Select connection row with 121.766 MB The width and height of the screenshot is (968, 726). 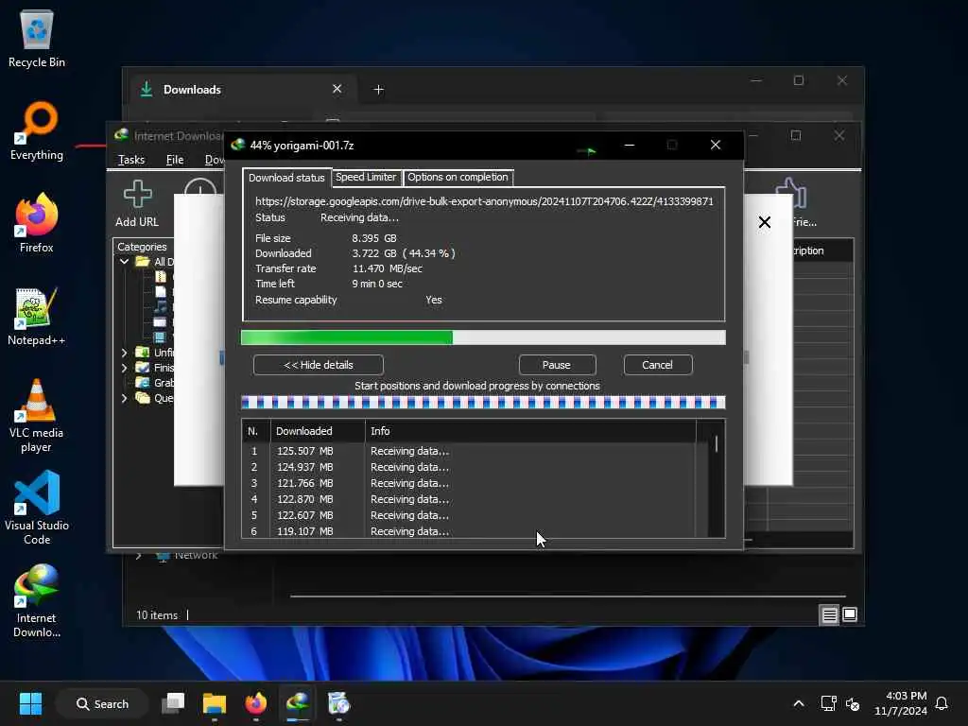point(469,483)
